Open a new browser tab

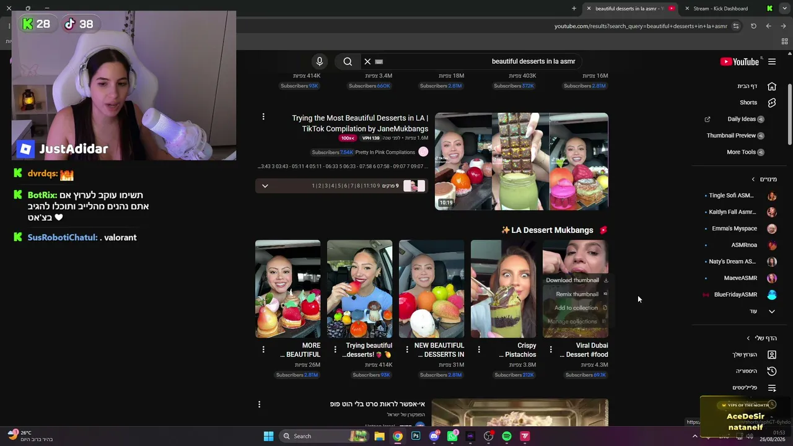[x=574, y=9]
